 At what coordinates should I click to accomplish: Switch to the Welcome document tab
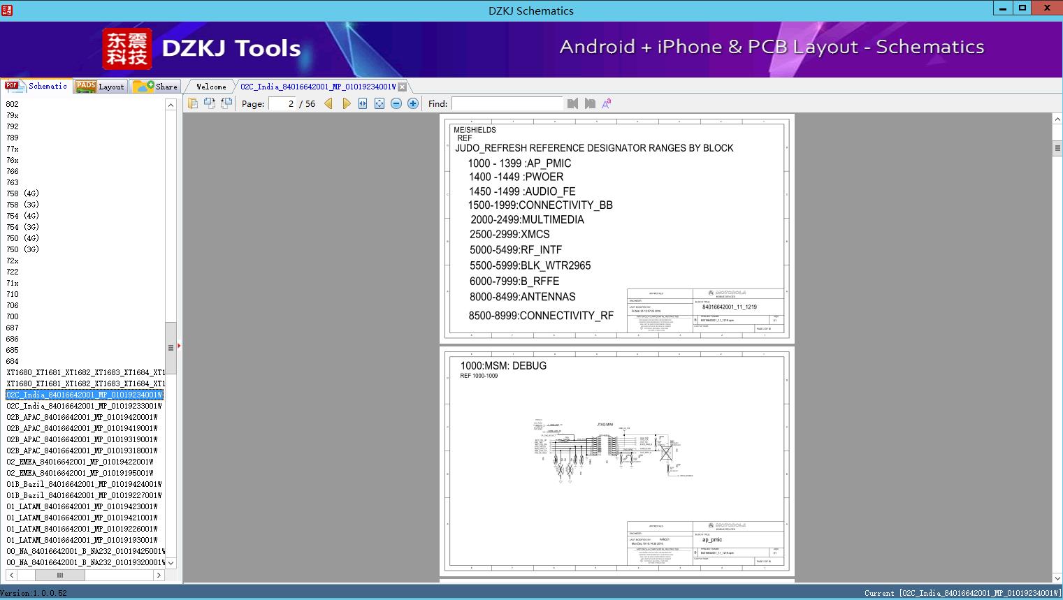[211, 87]
